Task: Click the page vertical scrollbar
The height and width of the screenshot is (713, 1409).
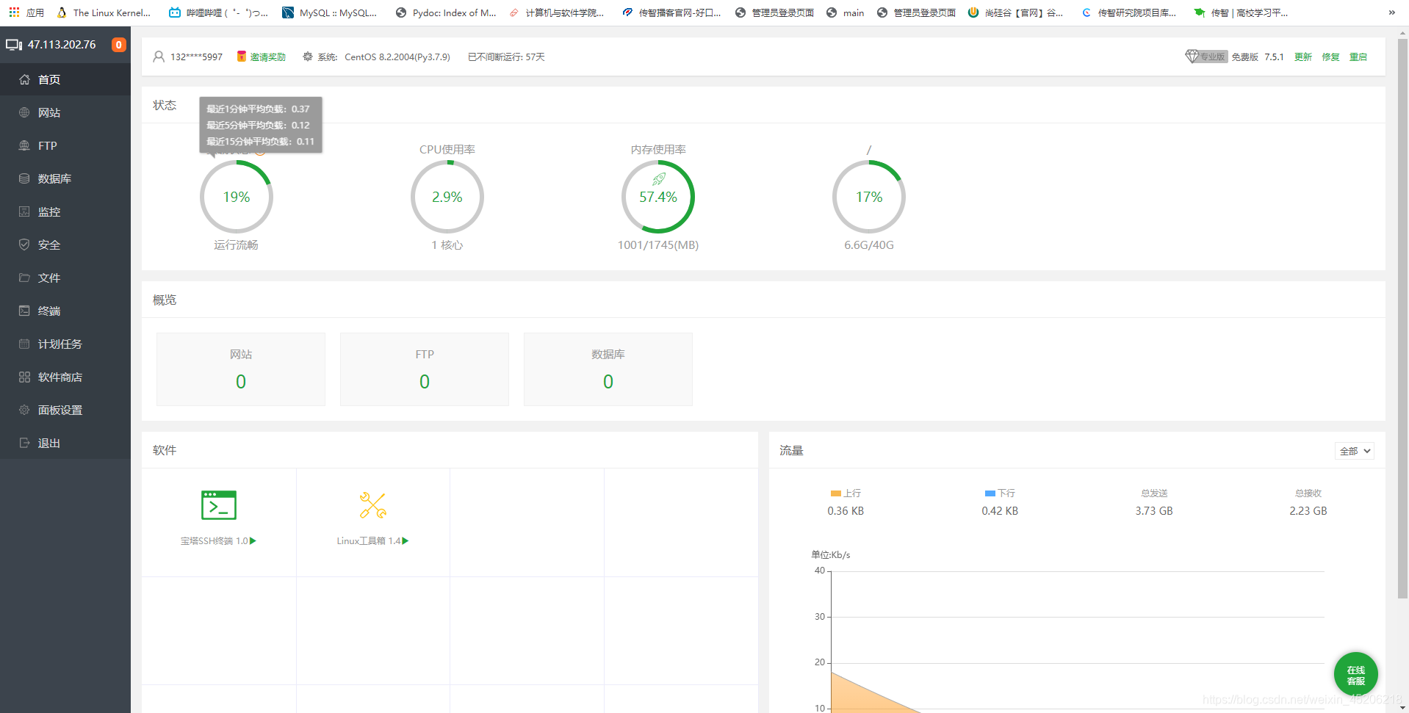Action: (1402, 316)
